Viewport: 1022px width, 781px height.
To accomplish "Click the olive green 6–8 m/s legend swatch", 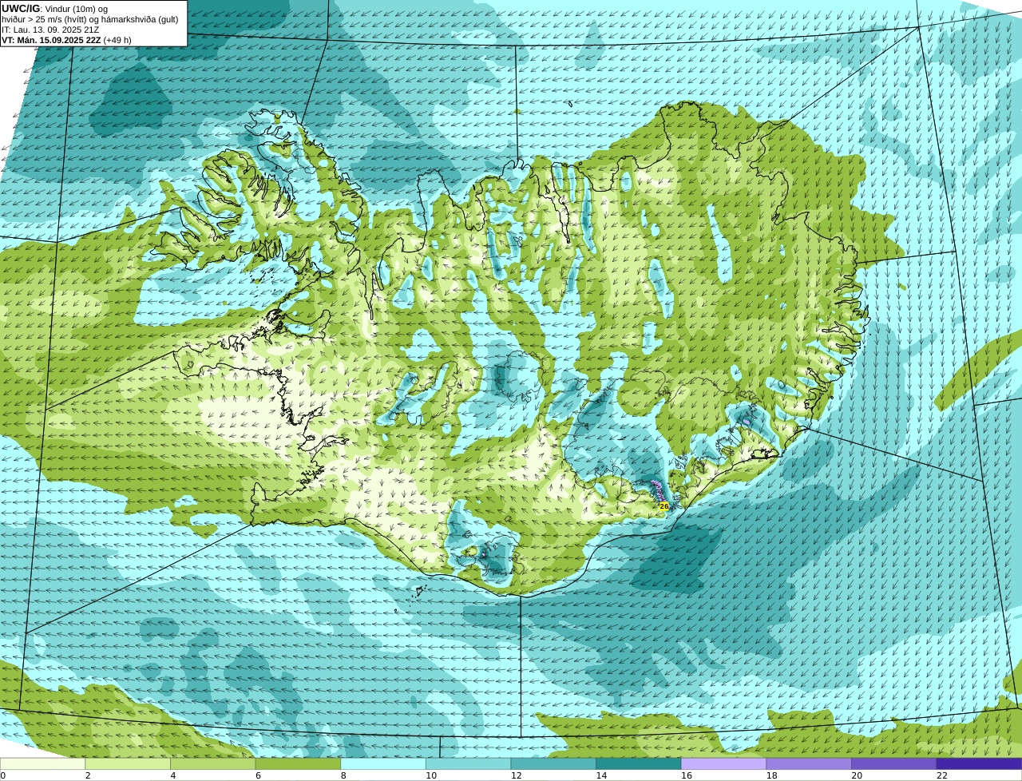I will pos(298,763).
